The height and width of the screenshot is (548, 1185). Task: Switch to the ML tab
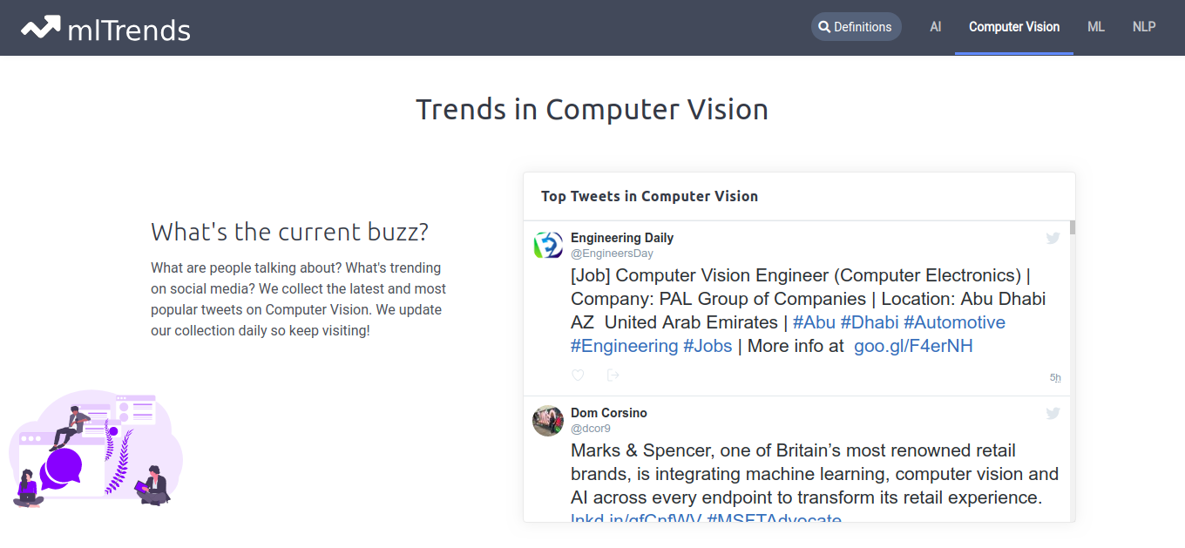[1096, 27]
